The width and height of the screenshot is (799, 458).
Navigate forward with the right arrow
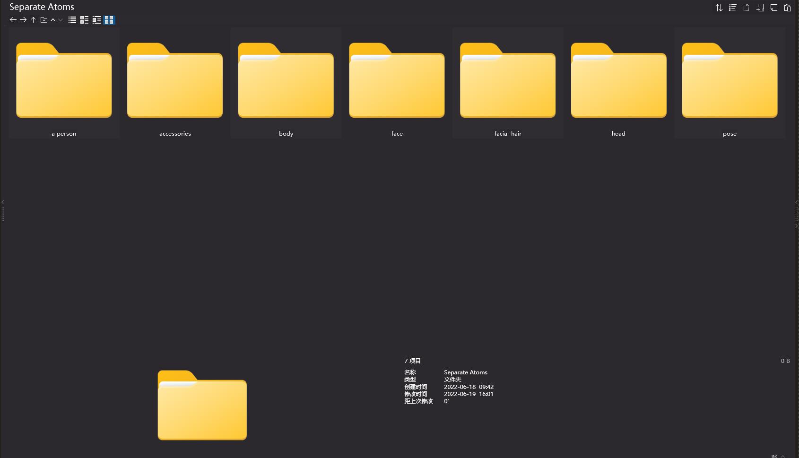(23, 20)
